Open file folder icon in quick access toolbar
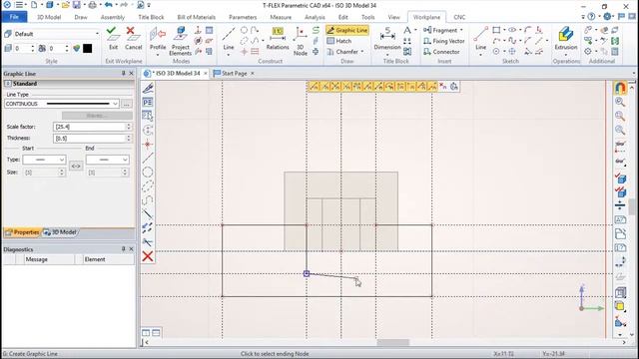This screenshot has height=359, width=639. click(x=65, y=5)
